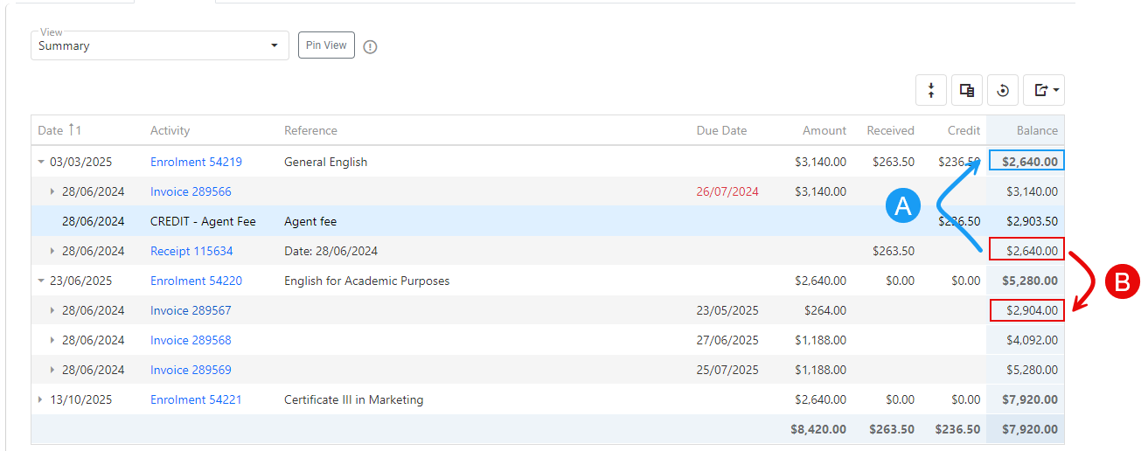This screenshot has height=451, width=1141.
Task: Click the column chooser icon
Action: (967, 90)
